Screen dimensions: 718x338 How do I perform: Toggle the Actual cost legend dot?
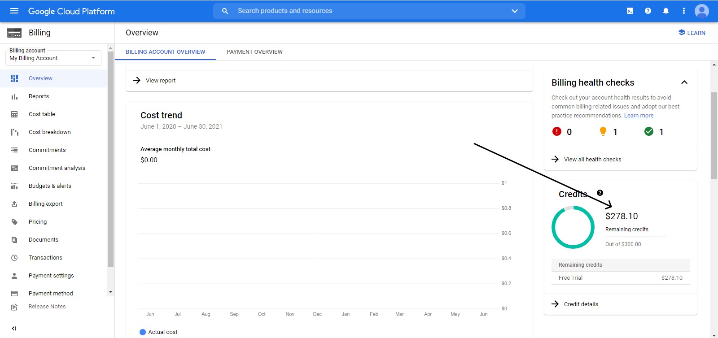(x=143, y=332)
